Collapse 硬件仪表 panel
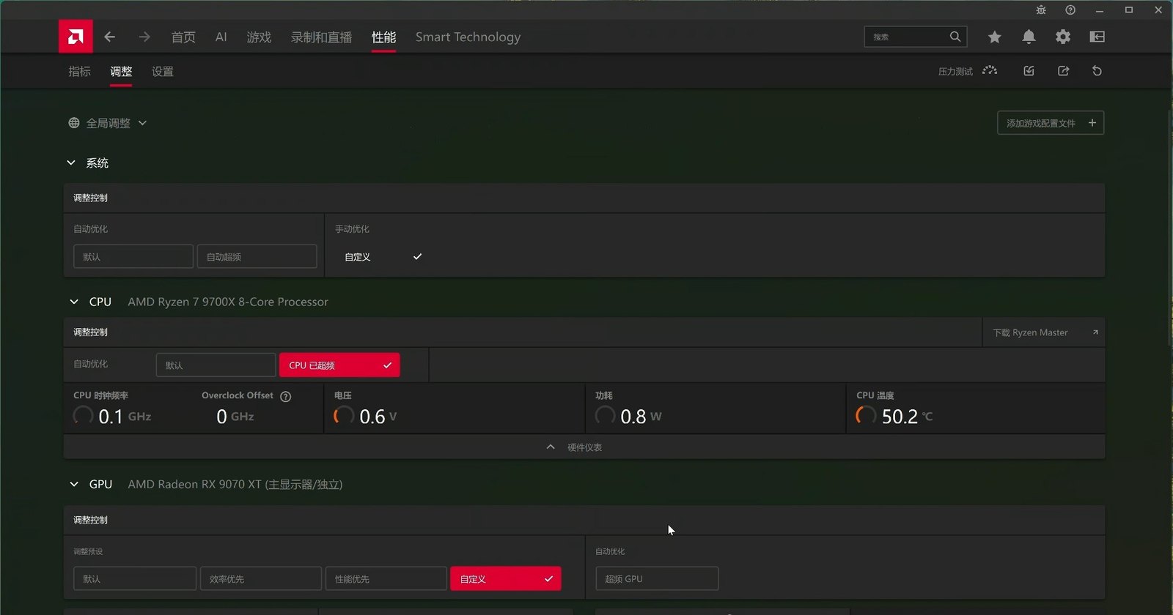 pyautogui.click(x=584, y=447)
